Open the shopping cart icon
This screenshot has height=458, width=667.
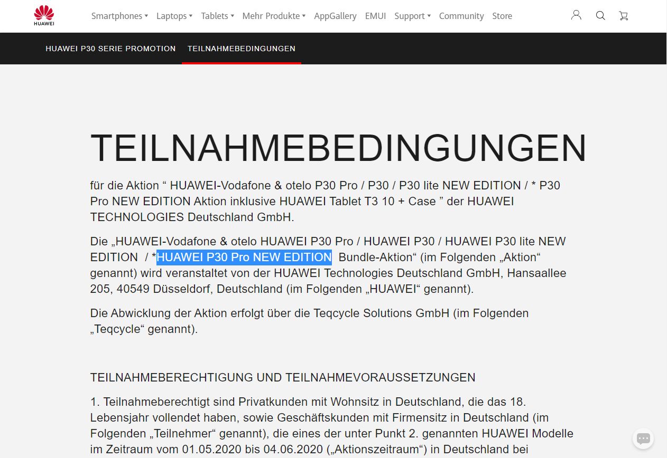tap(624, 16)
